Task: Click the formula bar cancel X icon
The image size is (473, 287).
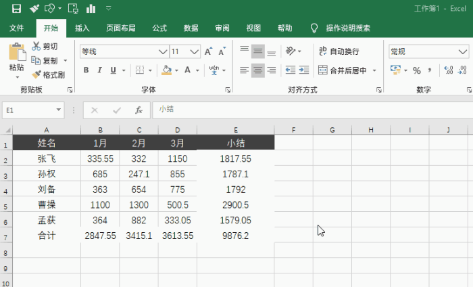Action: pos(95,110)
